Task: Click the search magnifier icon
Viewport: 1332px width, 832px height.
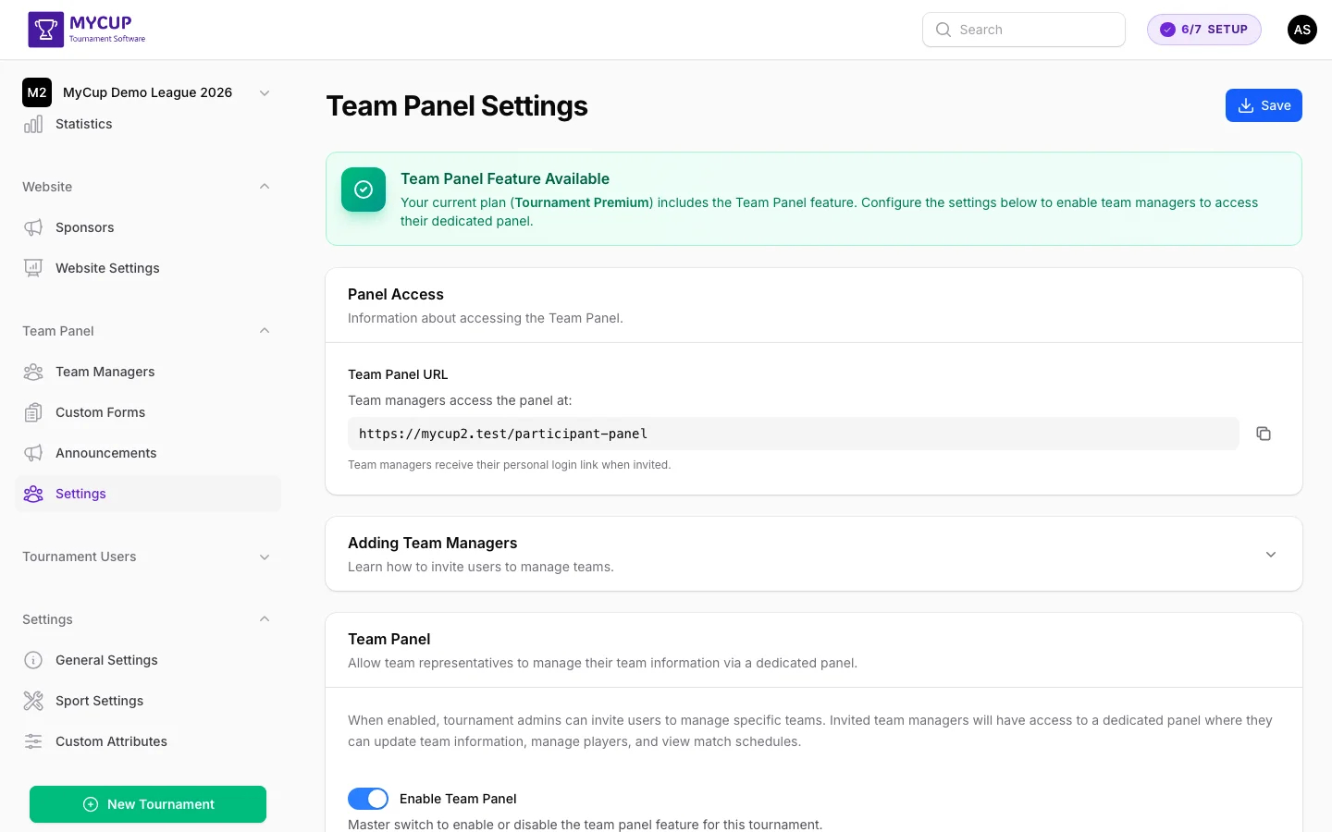Action: tap(943, 30)
